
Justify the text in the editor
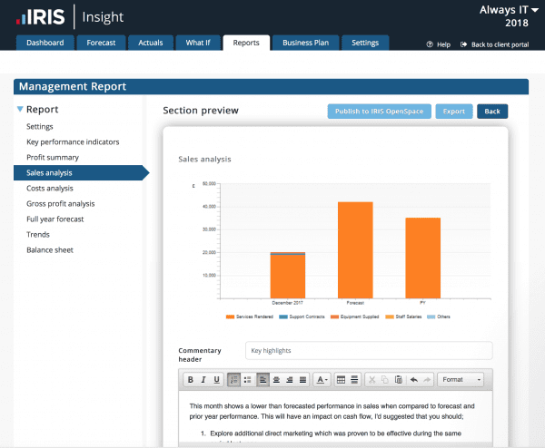302,379
